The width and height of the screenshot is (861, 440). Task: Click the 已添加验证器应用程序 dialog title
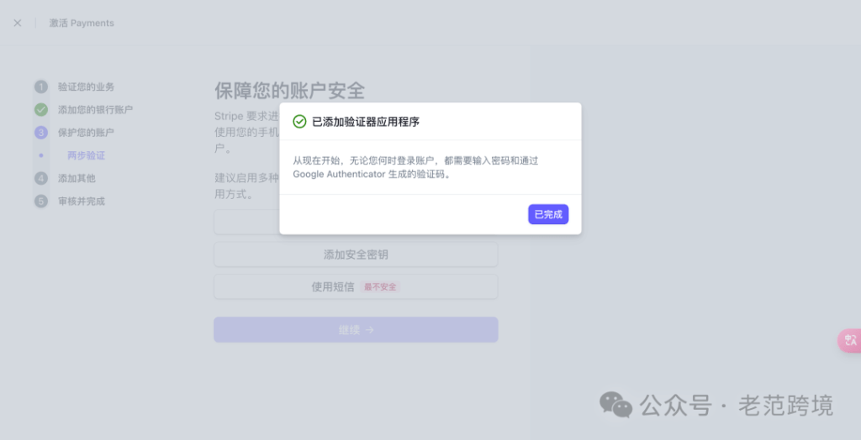pos(366,122)
